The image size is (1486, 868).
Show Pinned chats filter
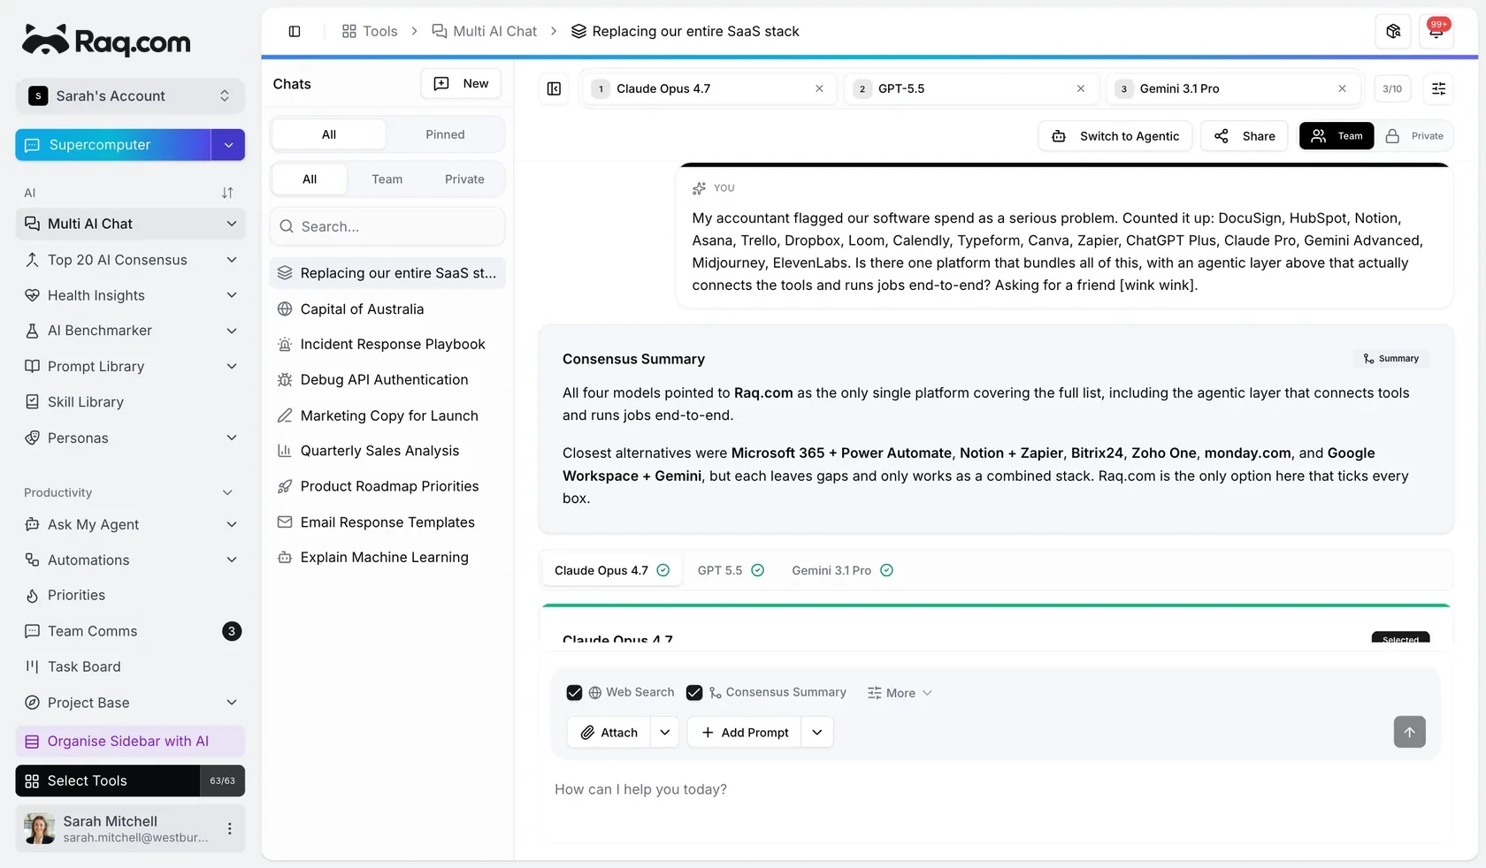[445, 134]
